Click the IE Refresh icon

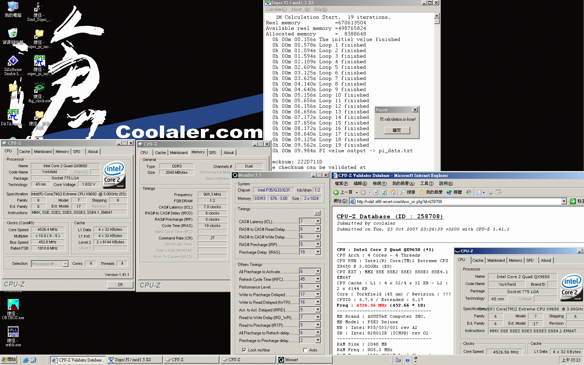[384, 192]
